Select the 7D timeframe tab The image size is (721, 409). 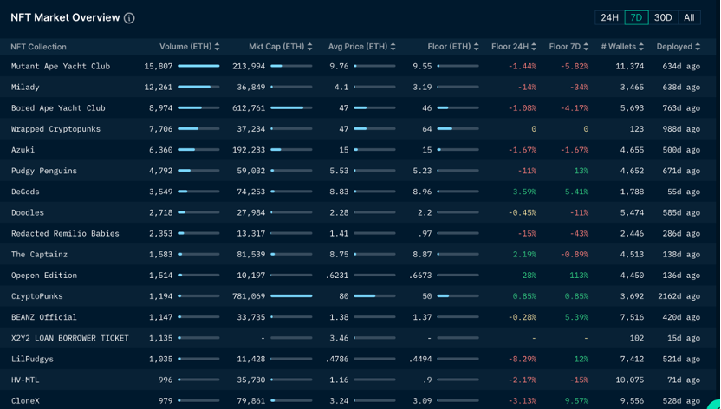tap(636, 18)
